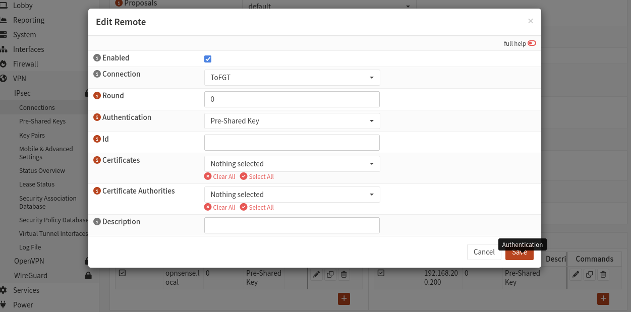Viewport: 631px width, 312px height.
Task: Clear All under Certificates
Action: pyautogui.click(x=220, y=177)
